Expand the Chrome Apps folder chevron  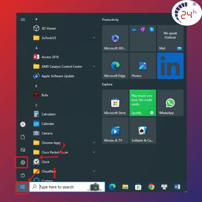pos(94,143)
